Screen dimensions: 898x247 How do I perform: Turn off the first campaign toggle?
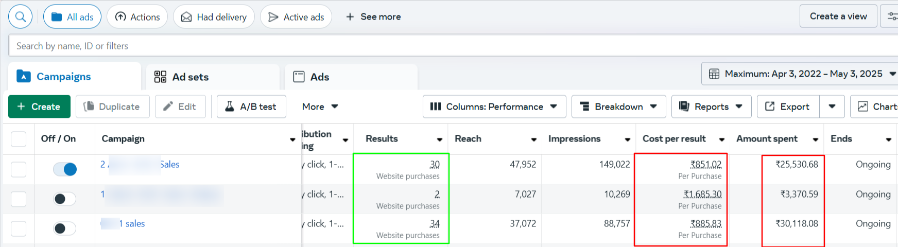[x=65, y=169]
